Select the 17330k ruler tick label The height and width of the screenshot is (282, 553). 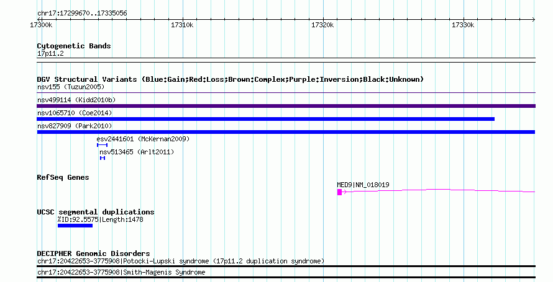click(x=463, y=25)
